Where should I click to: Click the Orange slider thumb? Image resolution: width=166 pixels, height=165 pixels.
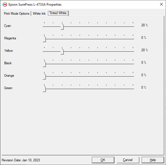(x=44, y=76)
